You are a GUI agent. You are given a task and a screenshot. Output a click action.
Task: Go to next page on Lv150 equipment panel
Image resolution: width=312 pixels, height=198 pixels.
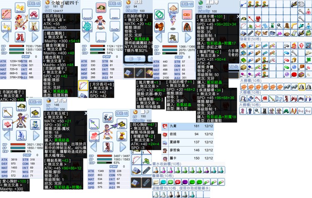[123, 147]
